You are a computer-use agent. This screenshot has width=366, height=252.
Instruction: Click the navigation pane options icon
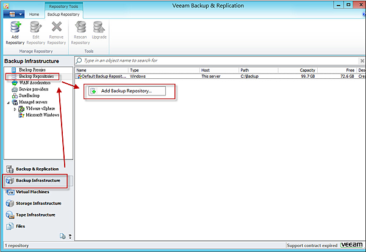click(x=62, y=236)
